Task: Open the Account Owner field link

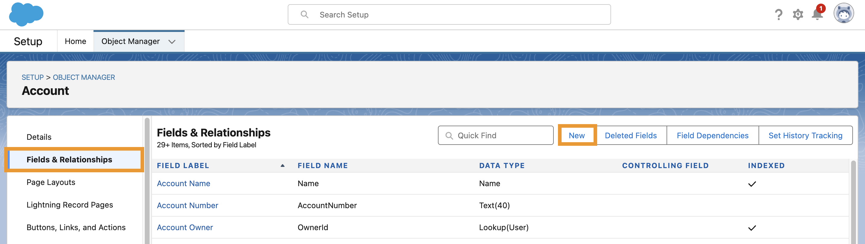Action: pyautogui.click(x=185, y=227)
